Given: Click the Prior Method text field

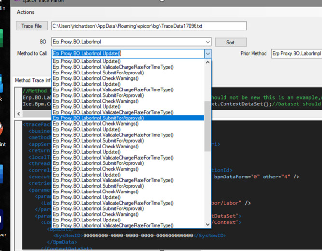Looking at the screenshot, I should tap(296, 53).
